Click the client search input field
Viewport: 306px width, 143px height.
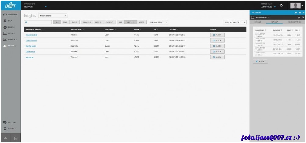pyautogui.click(x=38, y=22)
